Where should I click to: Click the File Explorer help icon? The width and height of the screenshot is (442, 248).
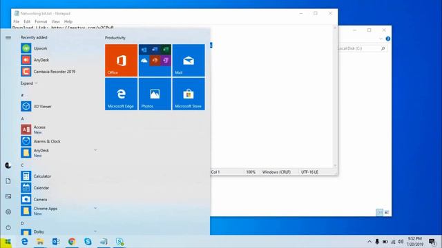pos(388,39)
